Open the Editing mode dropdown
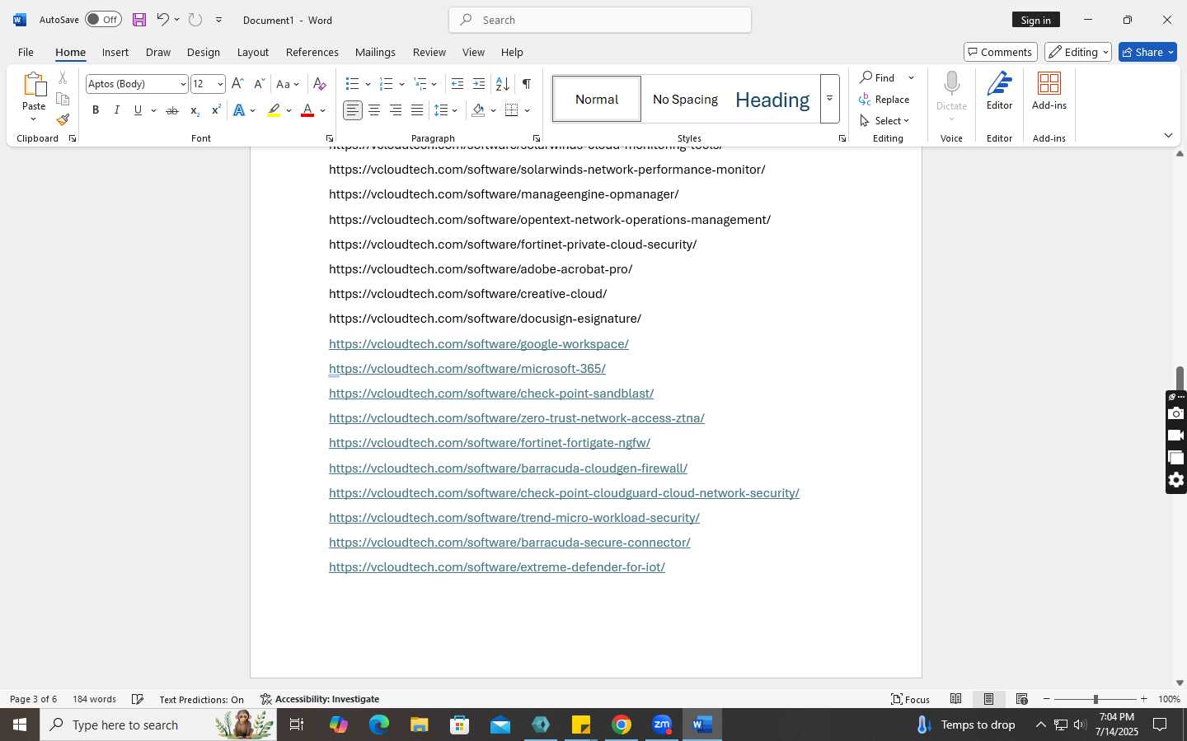 coord(1078,52)
